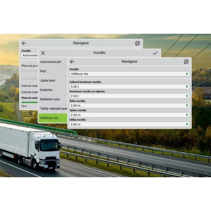Adjust green Hlasové navádění volume slider
The image size is (211, 211).
[x=30, y=102]
